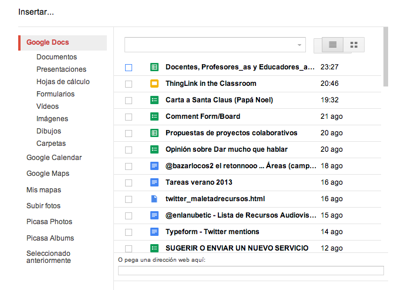Select file ThingLink in the Classroom

tap(211, 84)
